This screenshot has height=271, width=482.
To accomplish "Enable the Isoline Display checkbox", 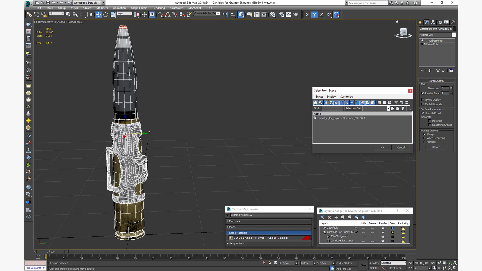I will tap(423, 100).
